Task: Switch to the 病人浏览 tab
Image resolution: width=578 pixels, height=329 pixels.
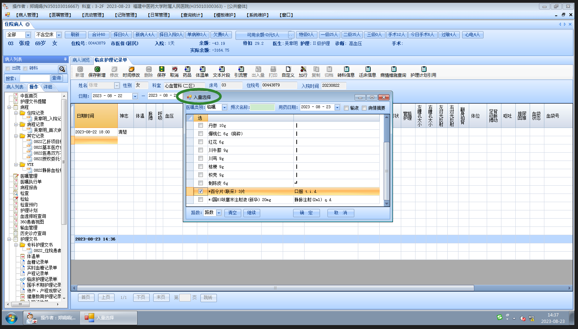Action: (81, 60)
